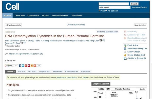Click the Cited by in Scopus icon
This screenshot has height=99, width=152.
tap(125, 59)
